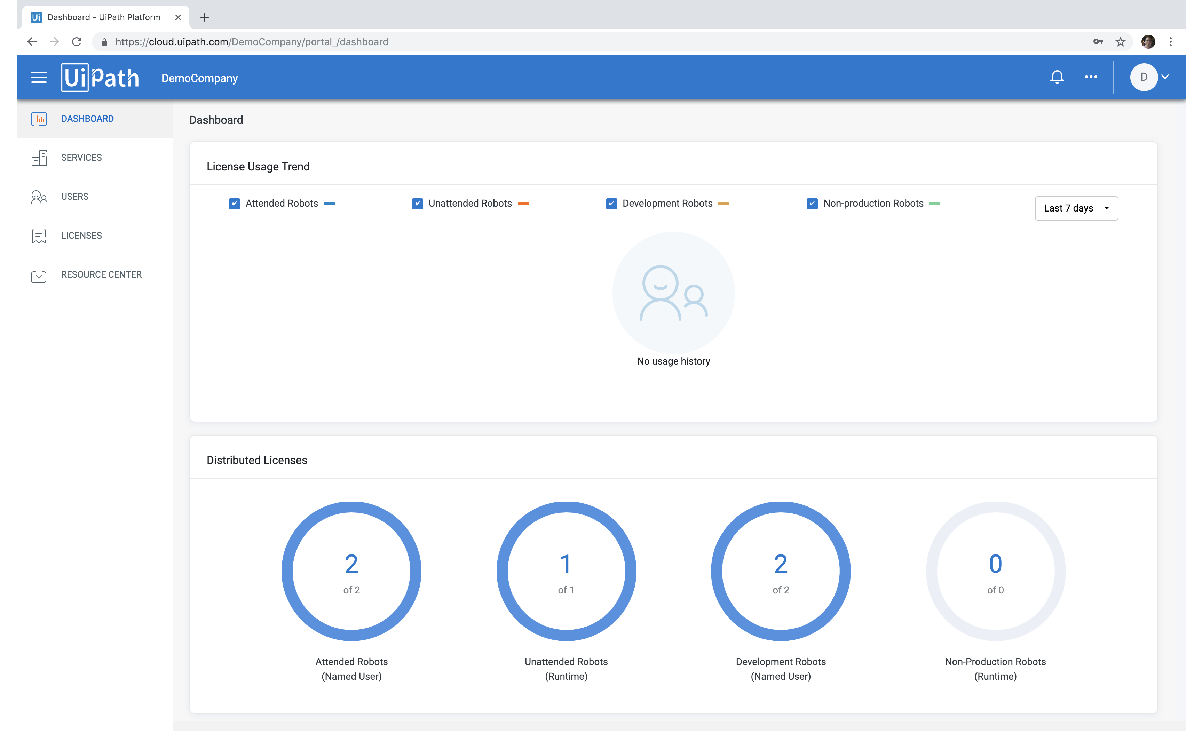
Task: Click the notifications bell icon
Action: [1057, 77]
